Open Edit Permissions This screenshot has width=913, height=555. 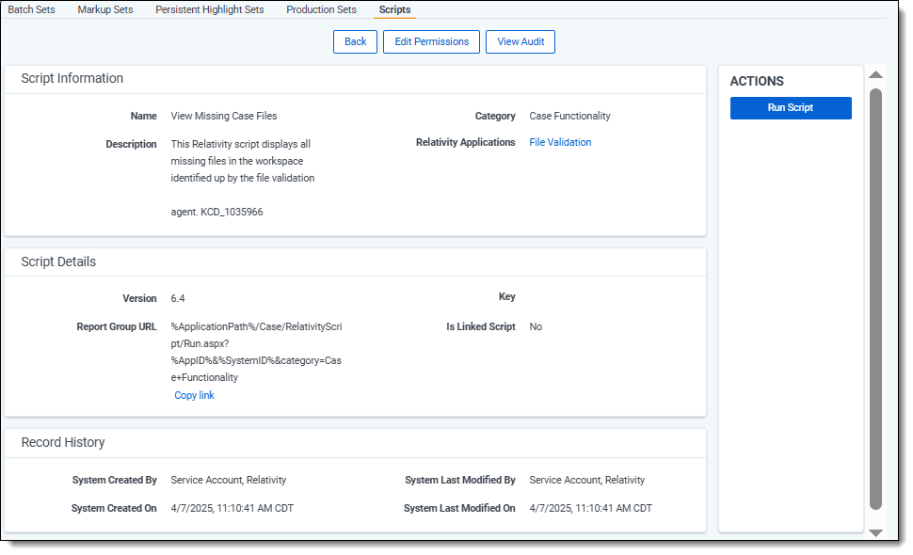[x=431, y=42]
